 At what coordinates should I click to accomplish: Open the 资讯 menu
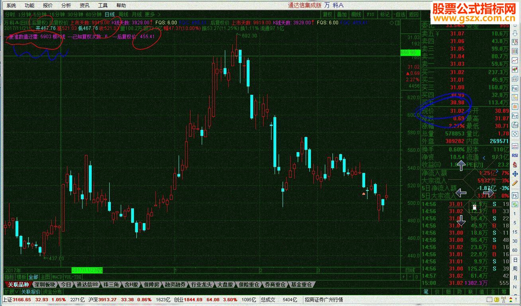point(84,5)
